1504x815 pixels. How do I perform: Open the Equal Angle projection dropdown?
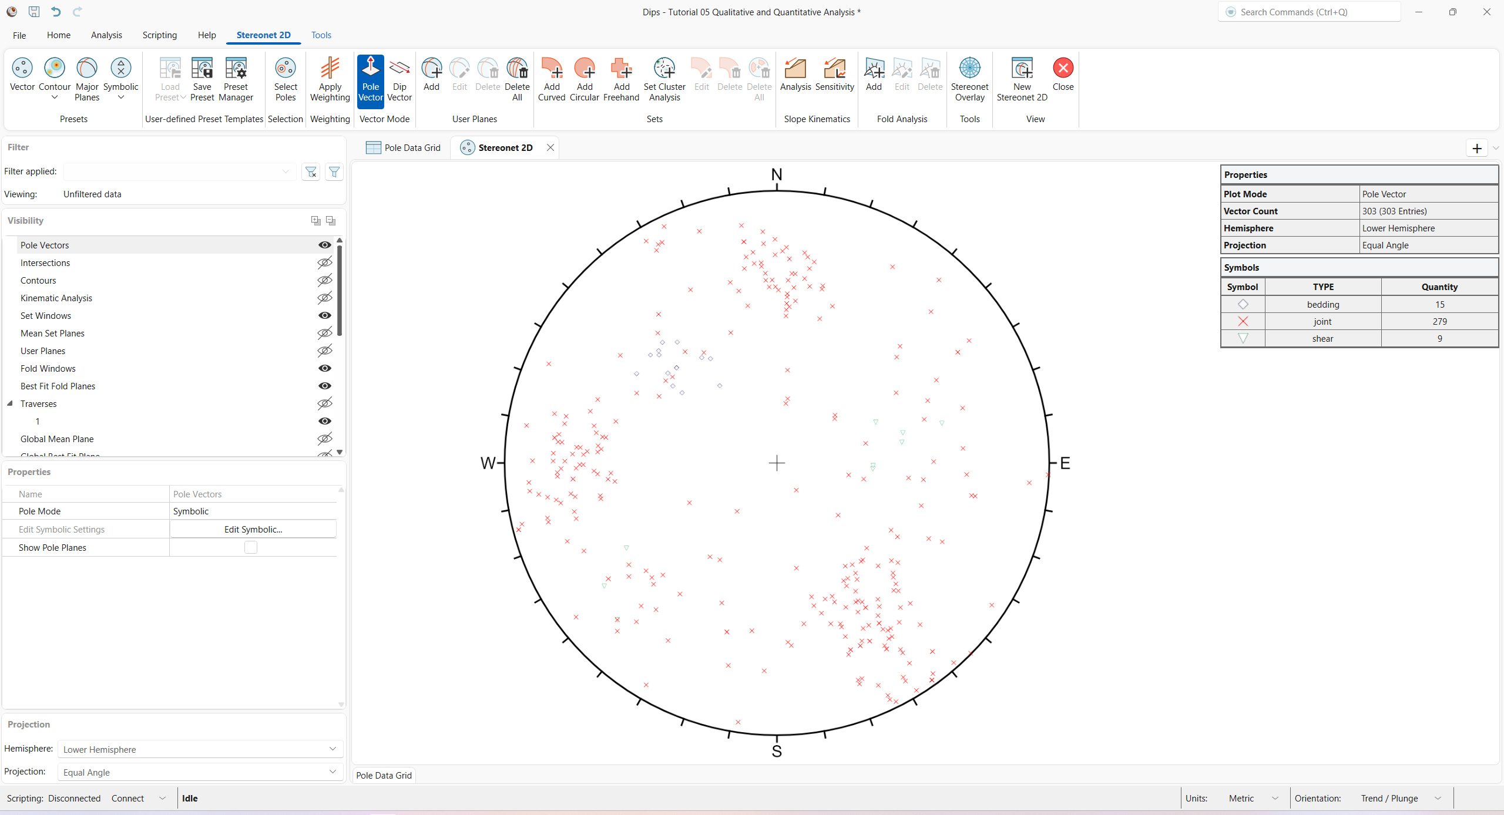[332, 772]
